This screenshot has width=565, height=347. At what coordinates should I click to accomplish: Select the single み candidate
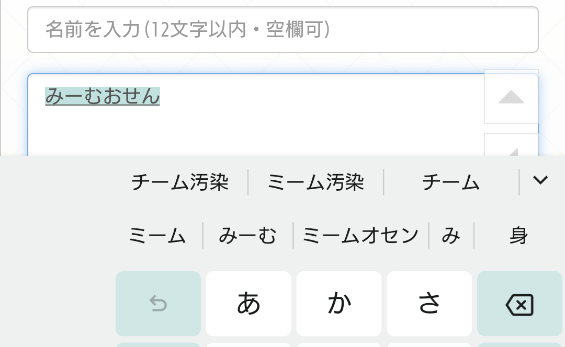pyautogui.click(x=451, y=236)
